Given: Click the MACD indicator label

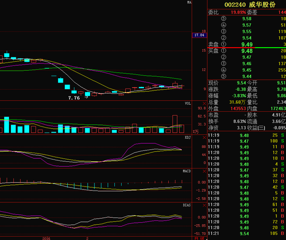Looking at the screenshot, I should [187, 171].
